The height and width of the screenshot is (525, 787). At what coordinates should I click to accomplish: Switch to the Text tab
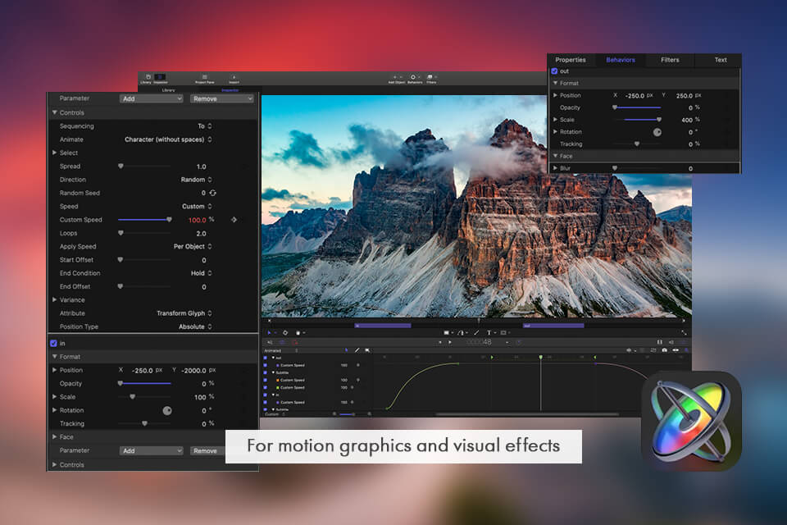coord(721,60)
